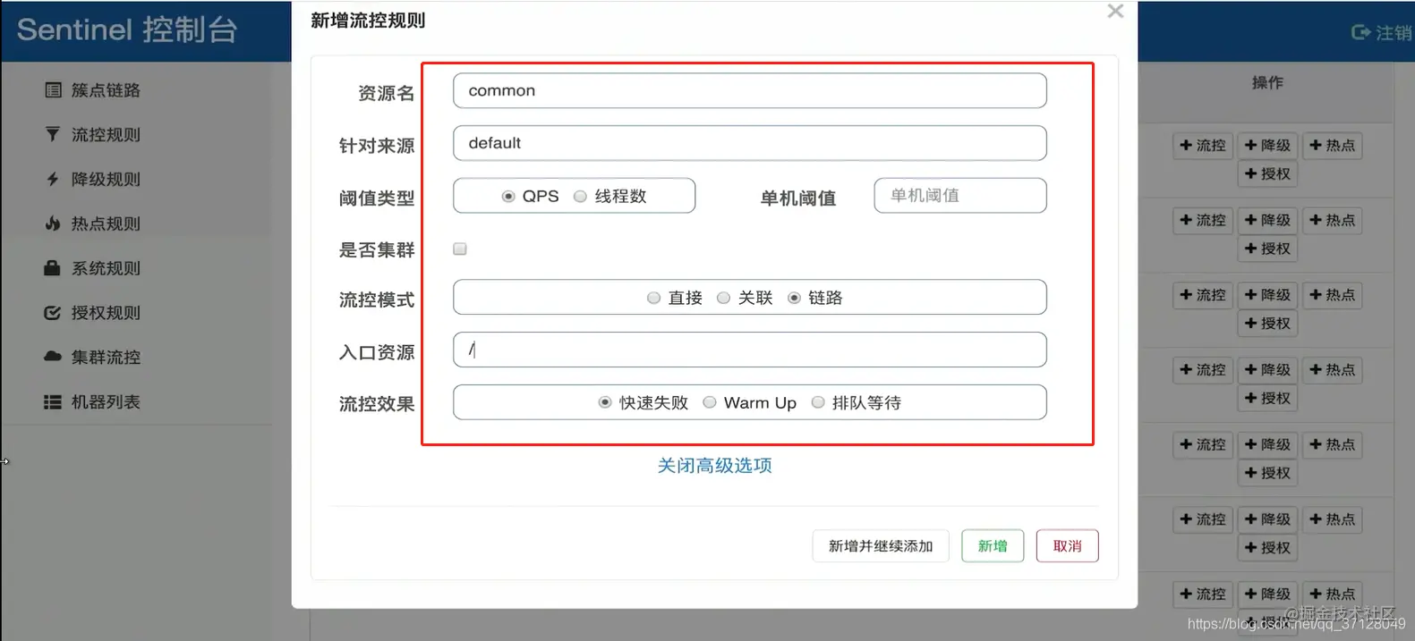This screenshot has width=1415, height=641.
Task: Click the 操作 column header
Action: pos(1267,82)
